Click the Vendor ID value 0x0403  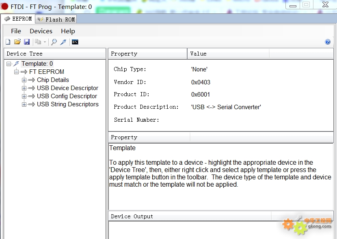pos(201,82)
